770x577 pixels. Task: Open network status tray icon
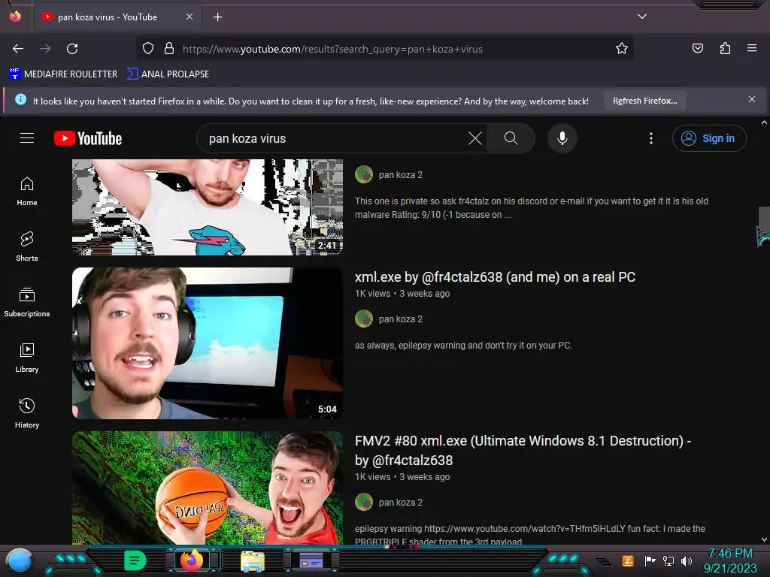coord(668,560)
